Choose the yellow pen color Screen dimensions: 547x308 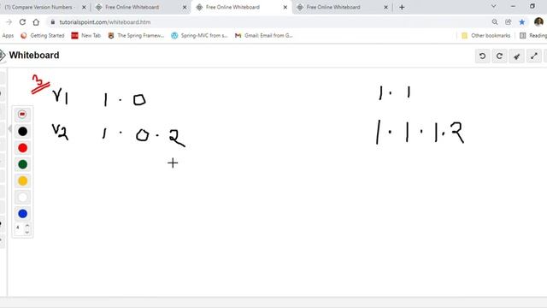coord(23,181)
